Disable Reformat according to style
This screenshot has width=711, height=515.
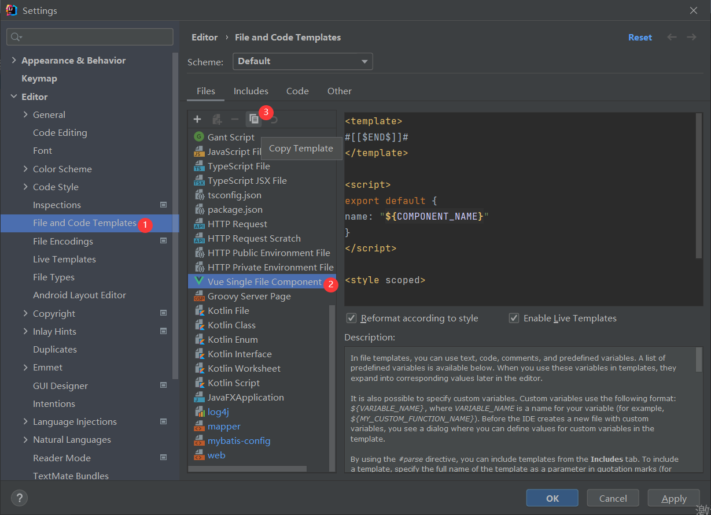351,318
